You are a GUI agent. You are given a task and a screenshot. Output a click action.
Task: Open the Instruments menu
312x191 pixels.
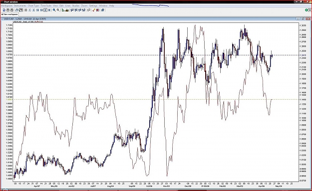[x=20, y=6]
